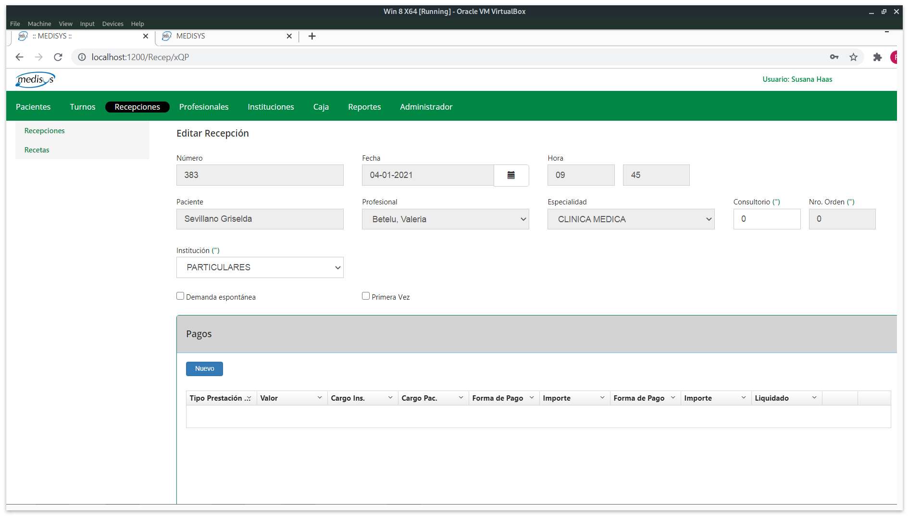Open the Fecha calendar picker icon
Viewport: 909px width, 518px height.
coord(511,175)
